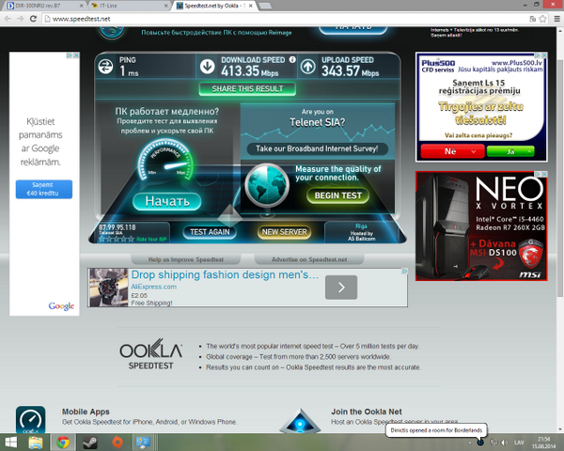Image resolution: width=564 pixels, height=451 pixels.
Task: Click Advertise on Speedtest.net link
Action: pos(309,259)
